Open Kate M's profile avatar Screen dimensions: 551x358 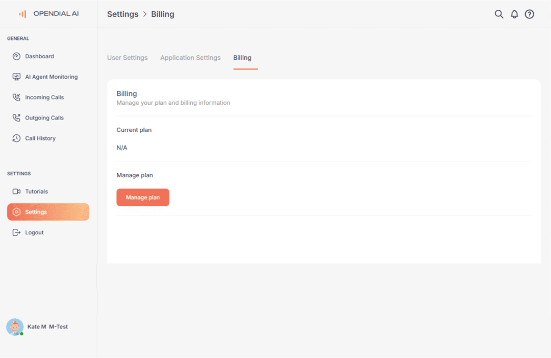15,326
